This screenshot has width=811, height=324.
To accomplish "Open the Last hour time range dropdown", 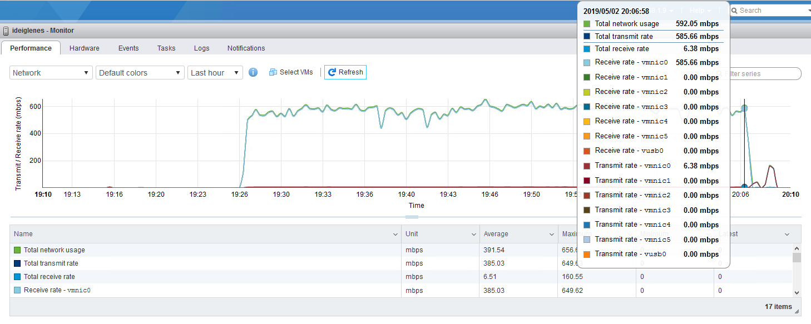I will point(215,73).
